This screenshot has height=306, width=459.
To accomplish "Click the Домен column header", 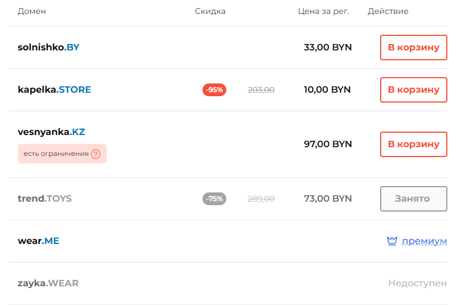I will [x=32, y=12].
